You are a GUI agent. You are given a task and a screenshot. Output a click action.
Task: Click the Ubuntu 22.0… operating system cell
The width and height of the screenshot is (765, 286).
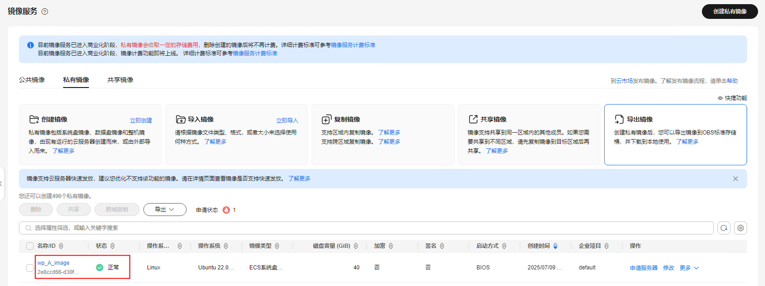point(216,268)
